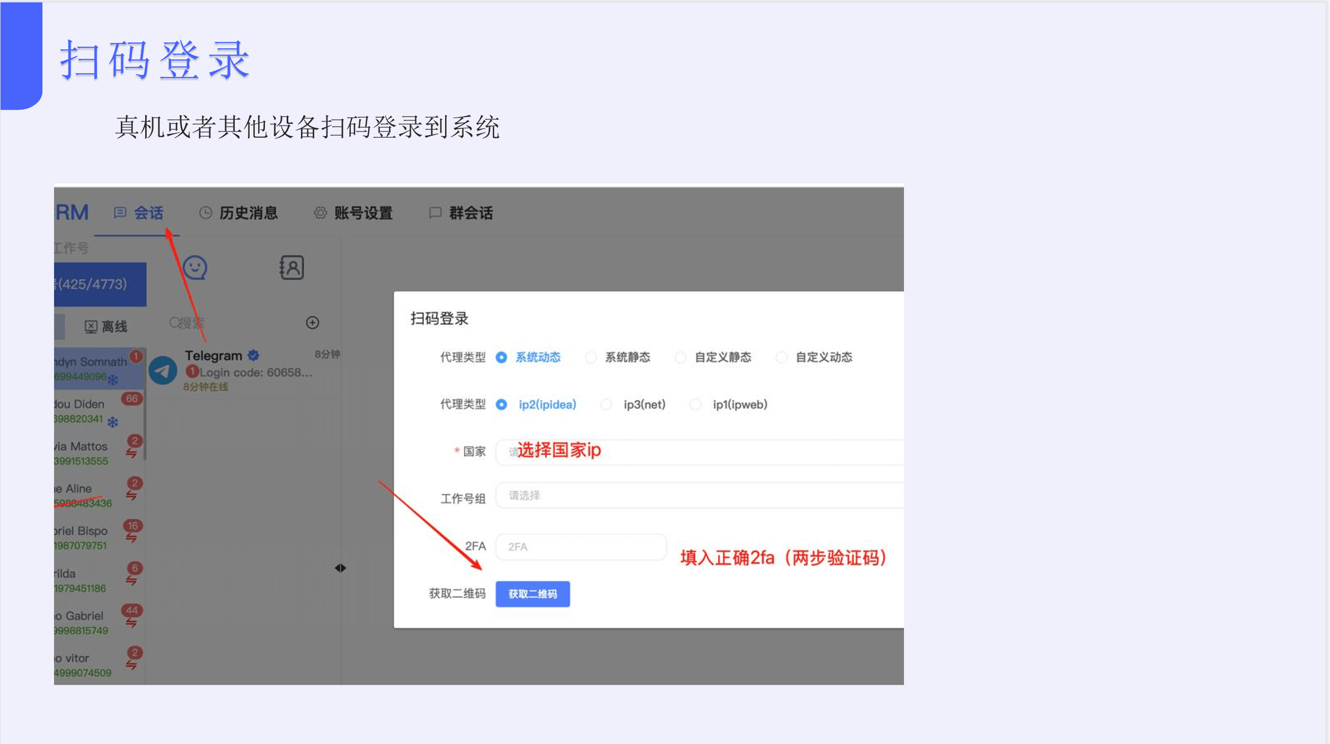Open the contacts book icon

coord(292,268)
